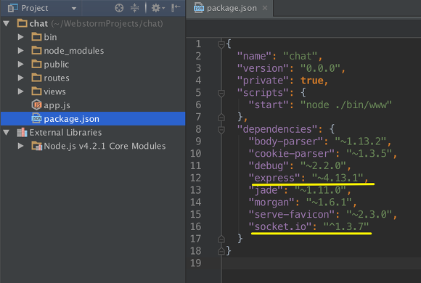Expand Node.js v4.2.1 Core Modules
The image size is (421, 283).
(20, 146)
